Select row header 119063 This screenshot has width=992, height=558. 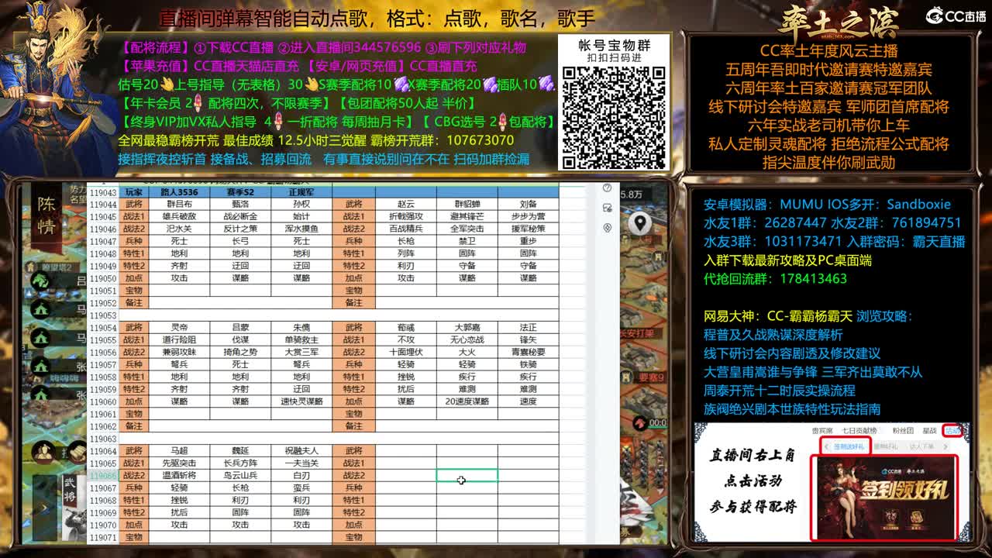tap(103, 439)
